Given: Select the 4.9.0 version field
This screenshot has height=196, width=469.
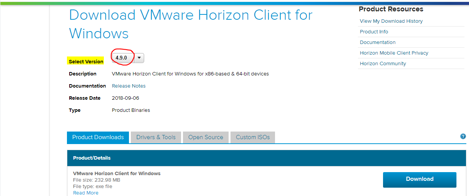Looking at the screenshot, I should pos(124,58).
